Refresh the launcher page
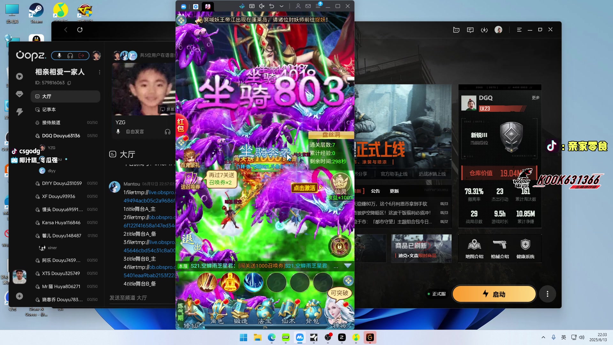 pos(80,30)
